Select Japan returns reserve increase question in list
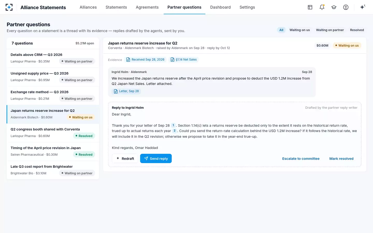The image size is (373, 233). (53, 114)
